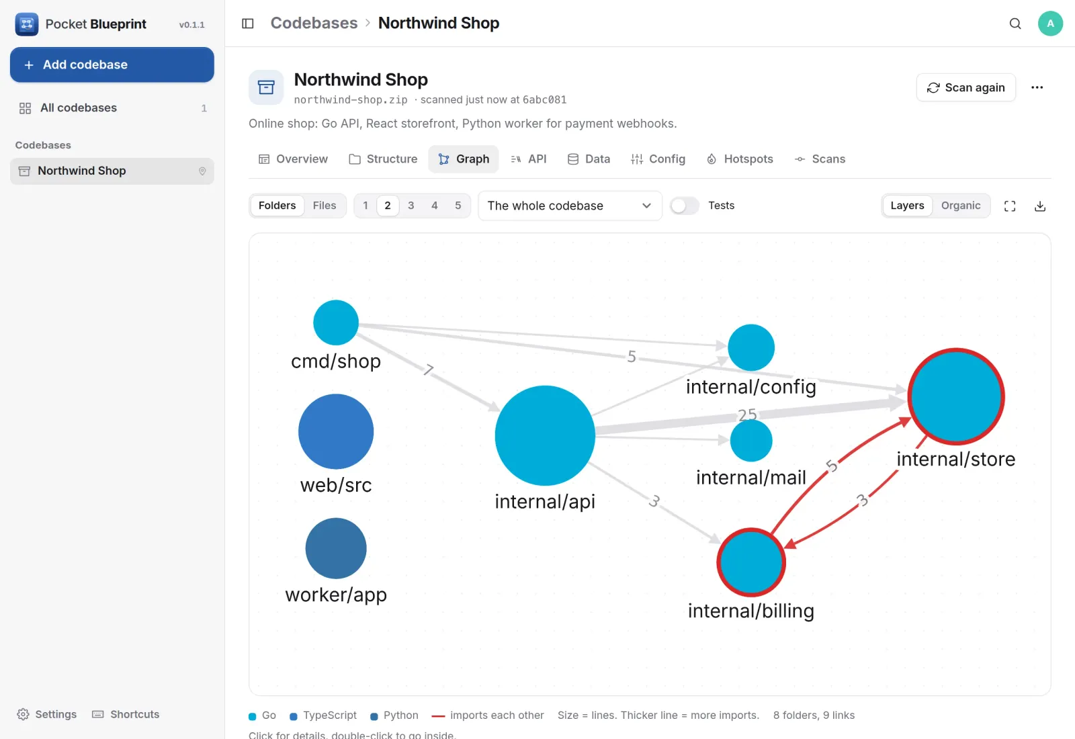The width and height of the screenshot is (1075, 739).
Task: Open the Hotspots tab
Action: coord(740,159)
